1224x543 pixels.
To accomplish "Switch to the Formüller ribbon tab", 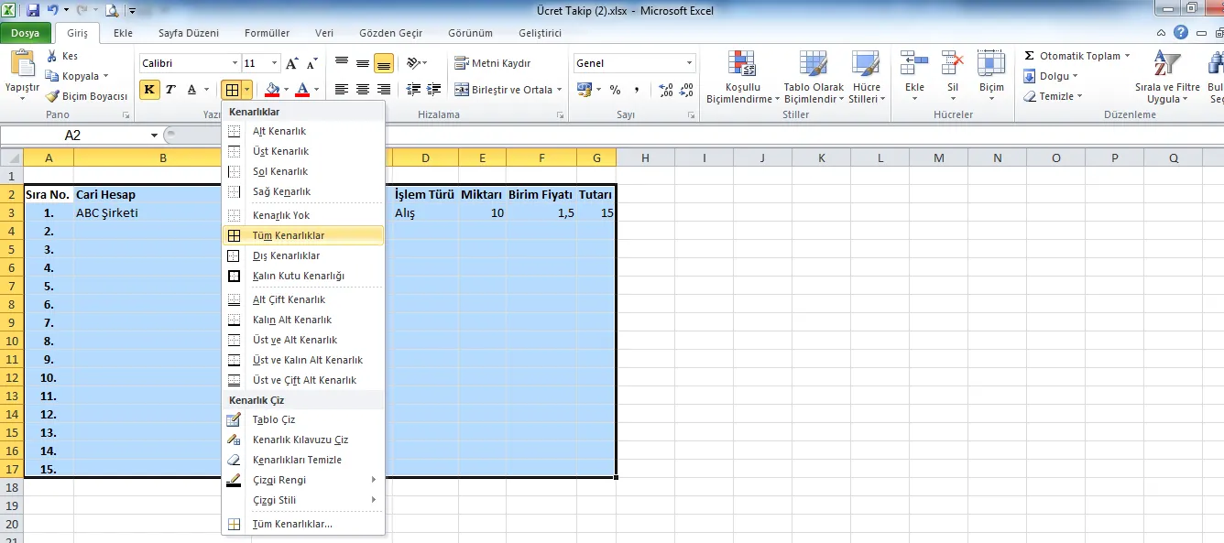I will pyautogui.click(x=267, y=33).
